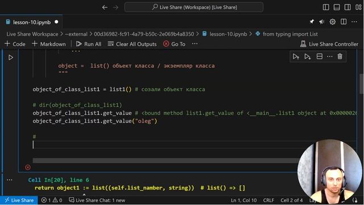
Task: Click 'object_of_class_list1 = list1()' code line
Action: (x=82, y=89)
